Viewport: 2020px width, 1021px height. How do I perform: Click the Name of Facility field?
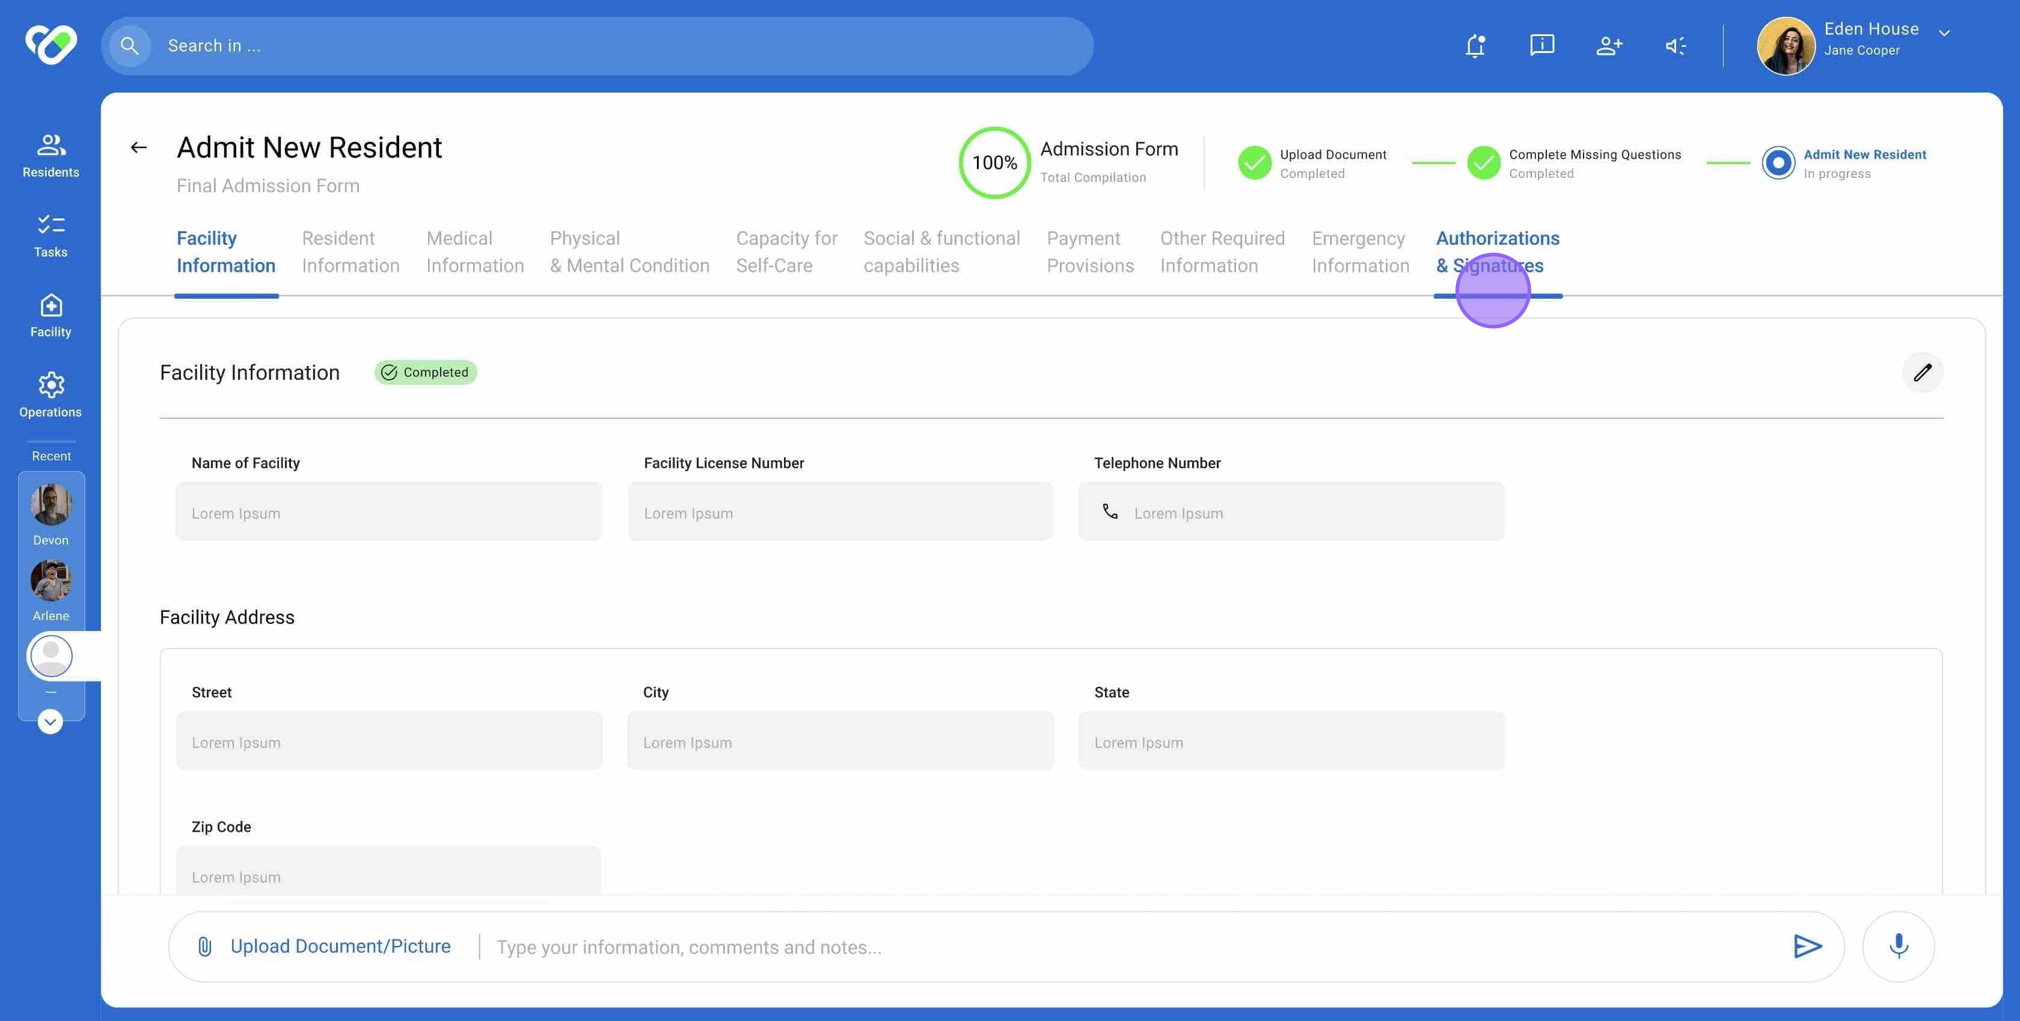[x=389, y=511]
